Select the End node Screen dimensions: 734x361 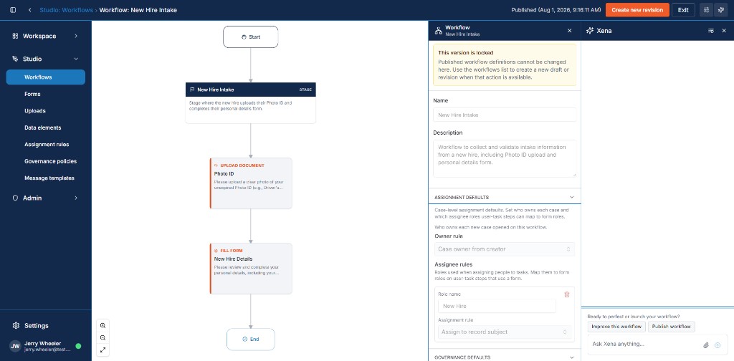250,340
